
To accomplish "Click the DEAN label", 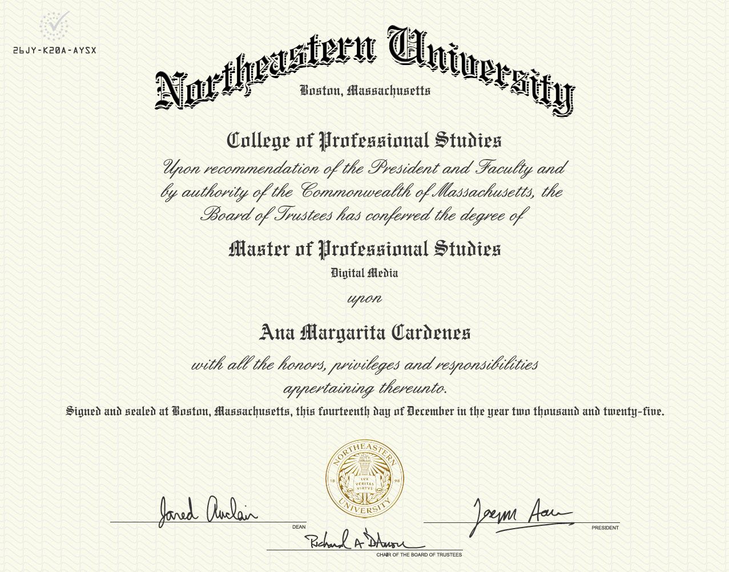I will 299,527.
